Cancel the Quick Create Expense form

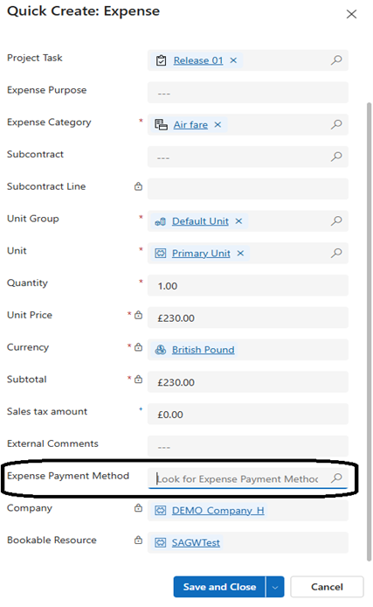click(x=327, y=587)
